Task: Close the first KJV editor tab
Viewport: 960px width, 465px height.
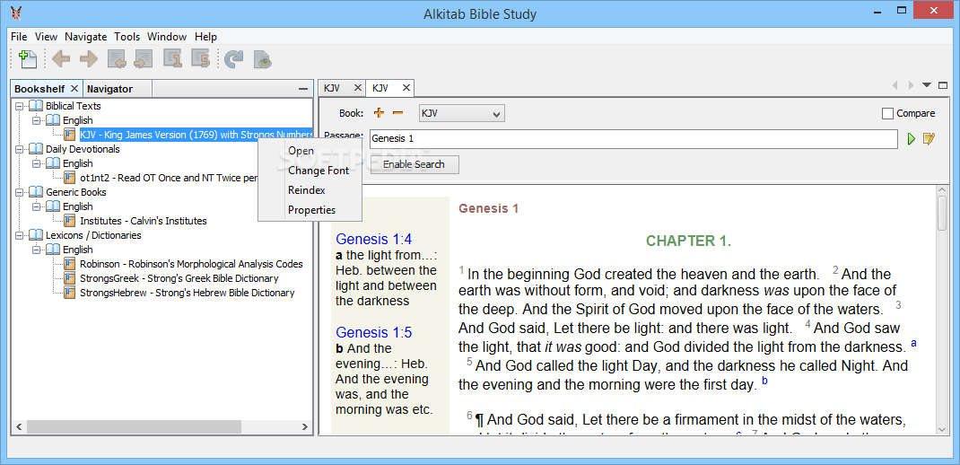Action: tap(358, 88)
